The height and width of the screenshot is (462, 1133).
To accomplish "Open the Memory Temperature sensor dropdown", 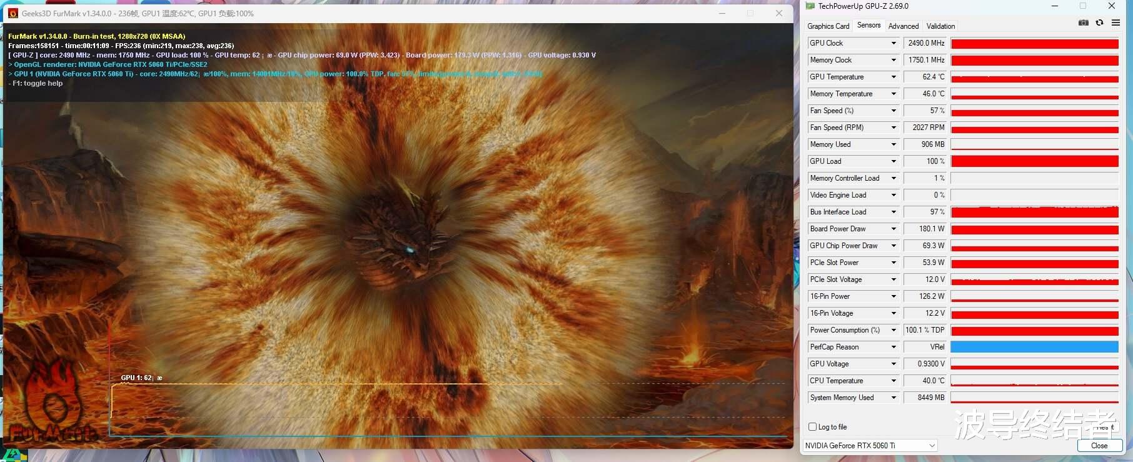I will point(894,94).
